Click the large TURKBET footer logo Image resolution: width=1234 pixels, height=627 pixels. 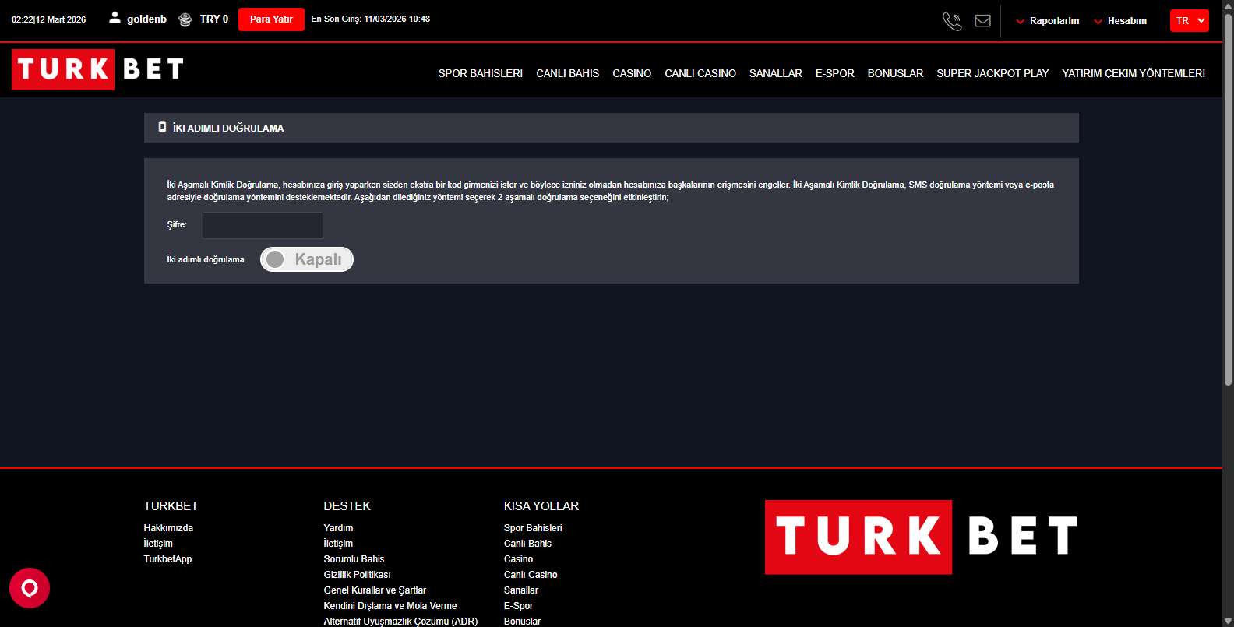(x=922, y=537)
